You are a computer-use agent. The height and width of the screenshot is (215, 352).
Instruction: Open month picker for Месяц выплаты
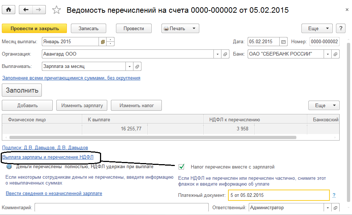[103, 42]
